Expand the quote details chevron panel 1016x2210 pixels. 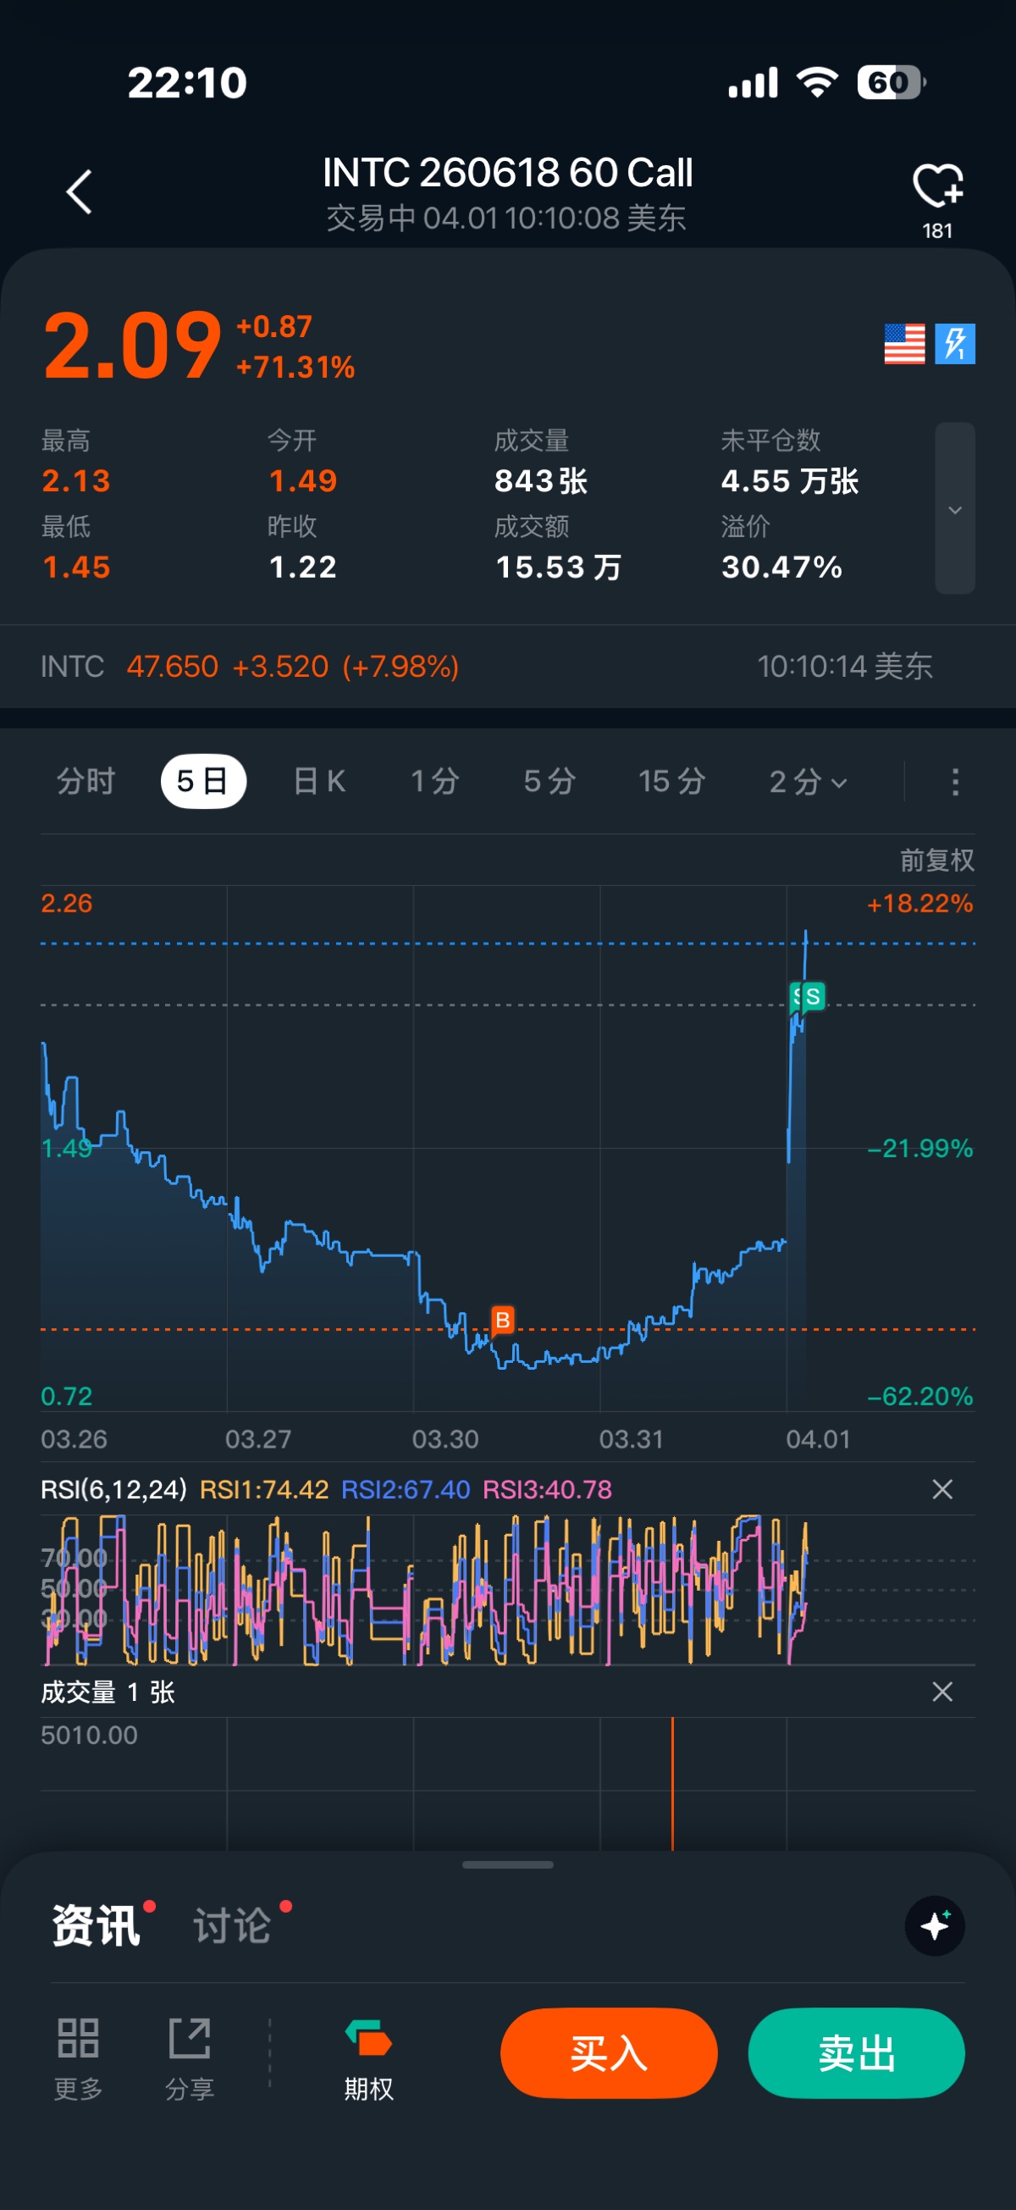coord(954,509)
